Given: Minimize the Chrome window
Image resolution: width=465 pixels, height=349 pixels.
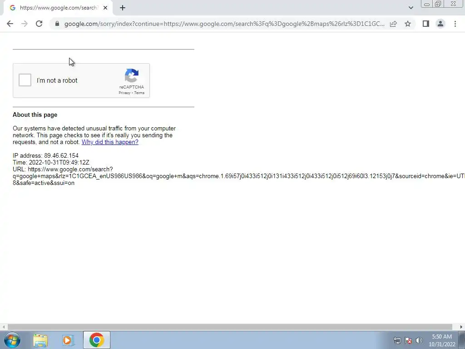Looking at the screenshot, I should pos(427,4).
